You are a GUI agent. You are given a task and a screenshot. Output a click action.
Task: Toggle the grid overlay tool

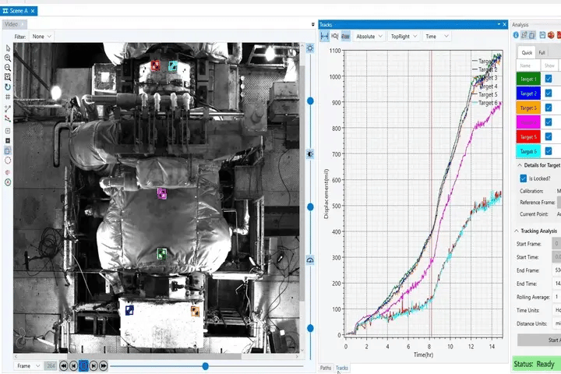point(8,97)
